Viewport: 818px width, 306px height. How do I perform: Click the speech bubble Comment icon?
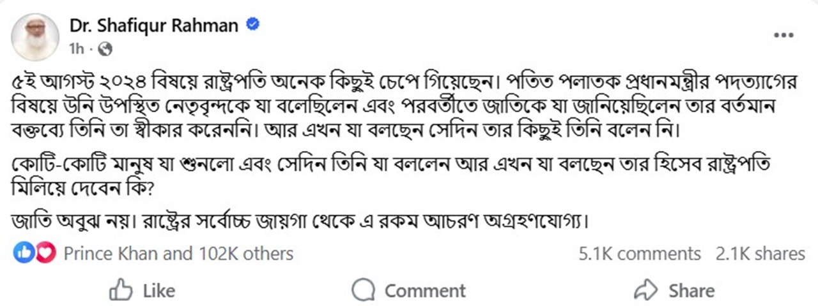click(x=364, y=290)
